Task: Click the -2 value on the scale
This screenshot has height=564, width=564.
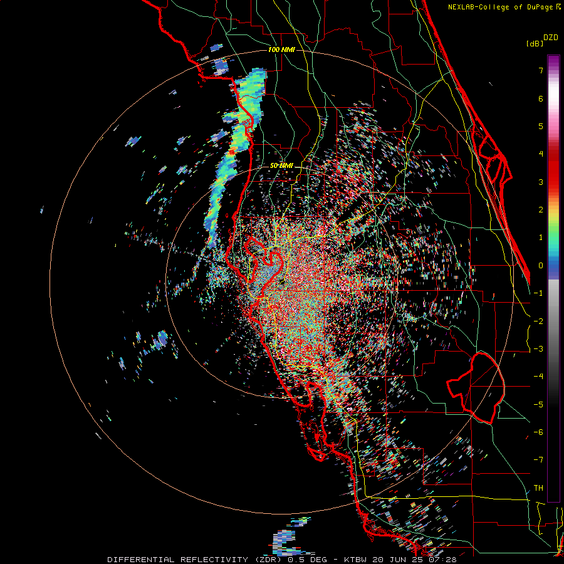Action: 538,321
